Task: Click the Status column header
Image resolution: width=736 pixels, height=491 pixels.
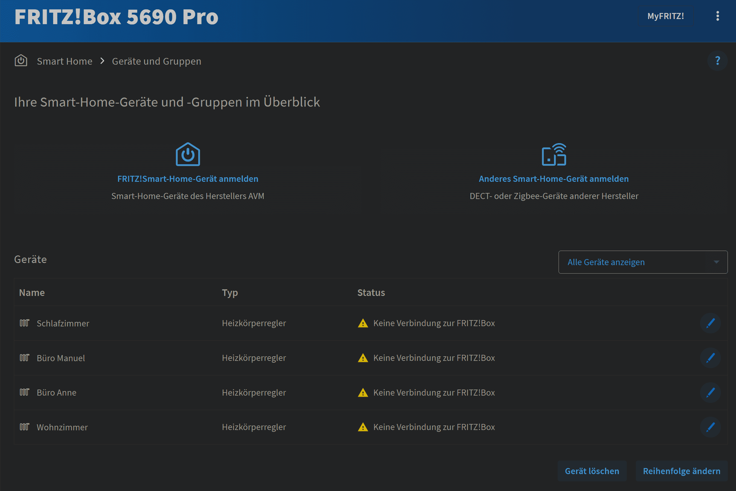Action: (371, 293)
